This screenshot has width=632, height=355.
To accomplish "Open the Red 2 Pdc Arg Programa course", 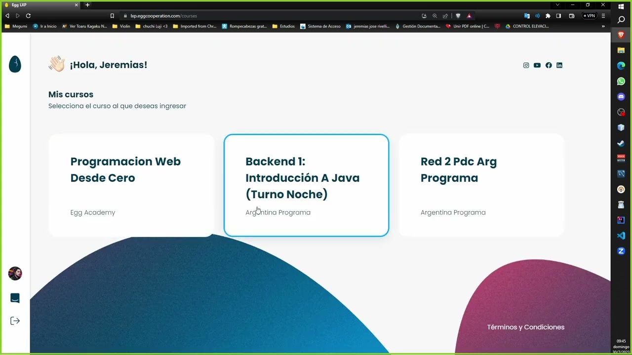I will coord(481,185).
